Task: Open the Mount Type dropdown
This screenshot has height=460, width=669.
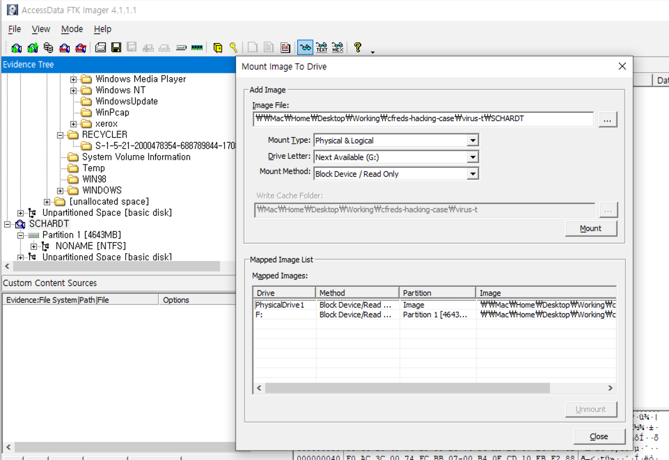Action: (472, 141)
